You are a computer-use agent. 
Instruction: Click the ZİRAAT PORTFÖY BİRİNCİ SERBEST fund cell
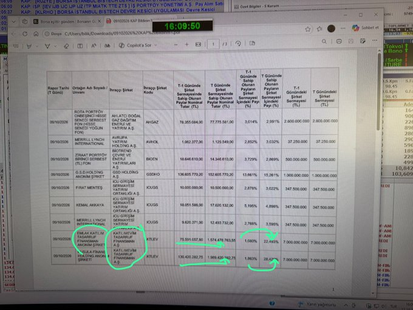click(x=90, y=159)
